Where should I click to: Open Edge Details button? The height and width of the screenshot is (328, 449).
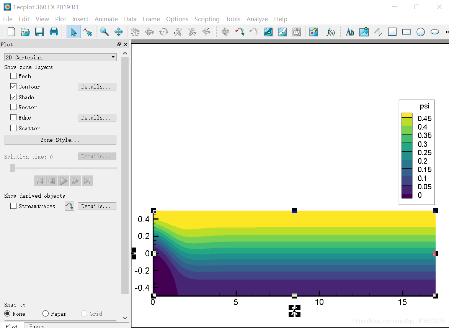pyautogui.click(x=97, y=118)
